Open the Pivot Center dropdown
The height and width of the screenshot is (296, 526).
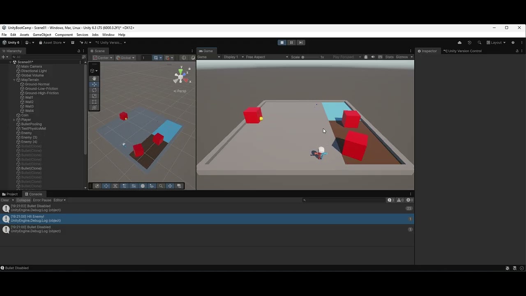(103, 58)
